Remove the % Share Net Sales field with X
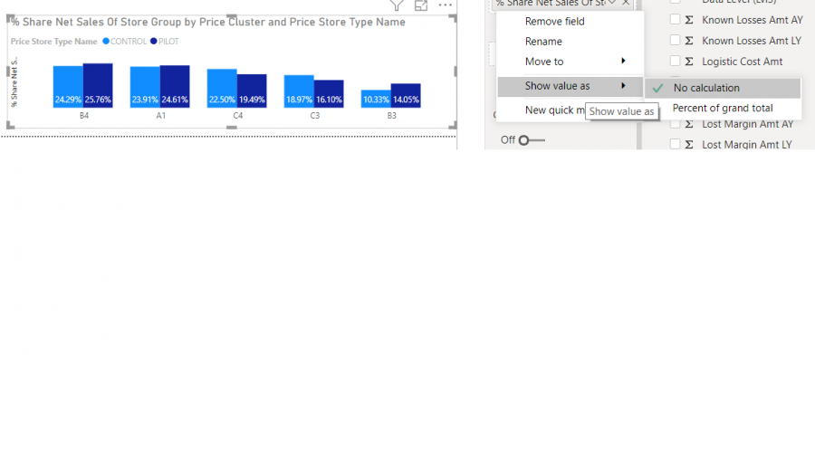 coord(626,3)
